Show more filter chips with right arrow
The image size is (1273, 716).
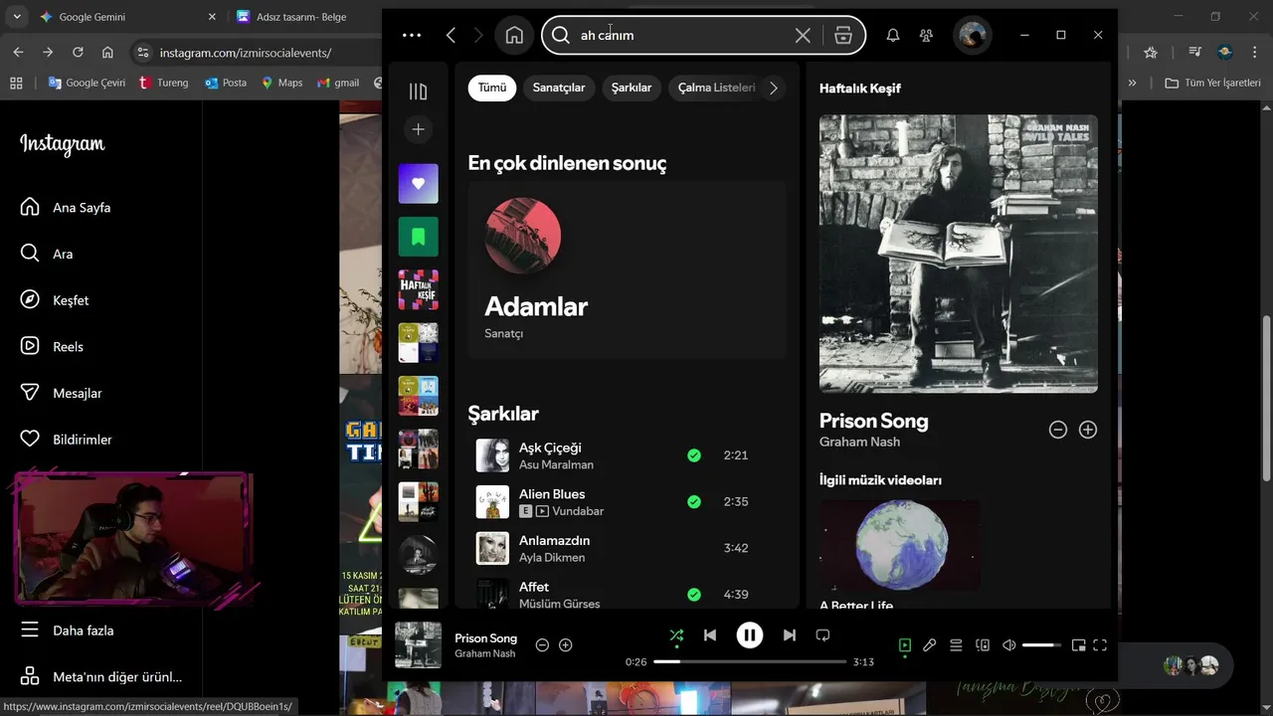click(x=774, y=88)
